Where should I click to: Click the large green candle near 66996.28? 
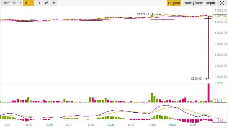coord(152,16)
